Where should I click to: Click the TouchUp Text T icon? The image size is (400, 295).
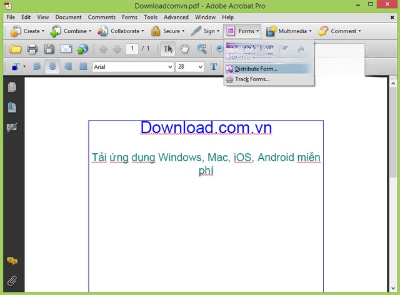click(x=214, y=67)
